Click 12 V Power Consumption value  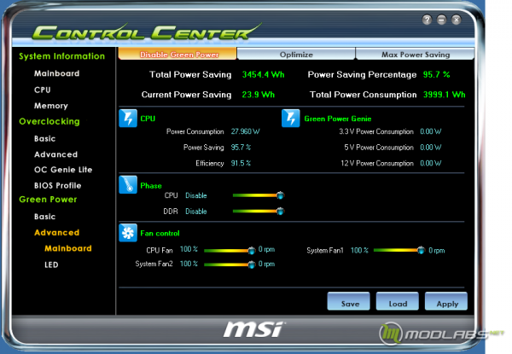click(x=431, y=163)
